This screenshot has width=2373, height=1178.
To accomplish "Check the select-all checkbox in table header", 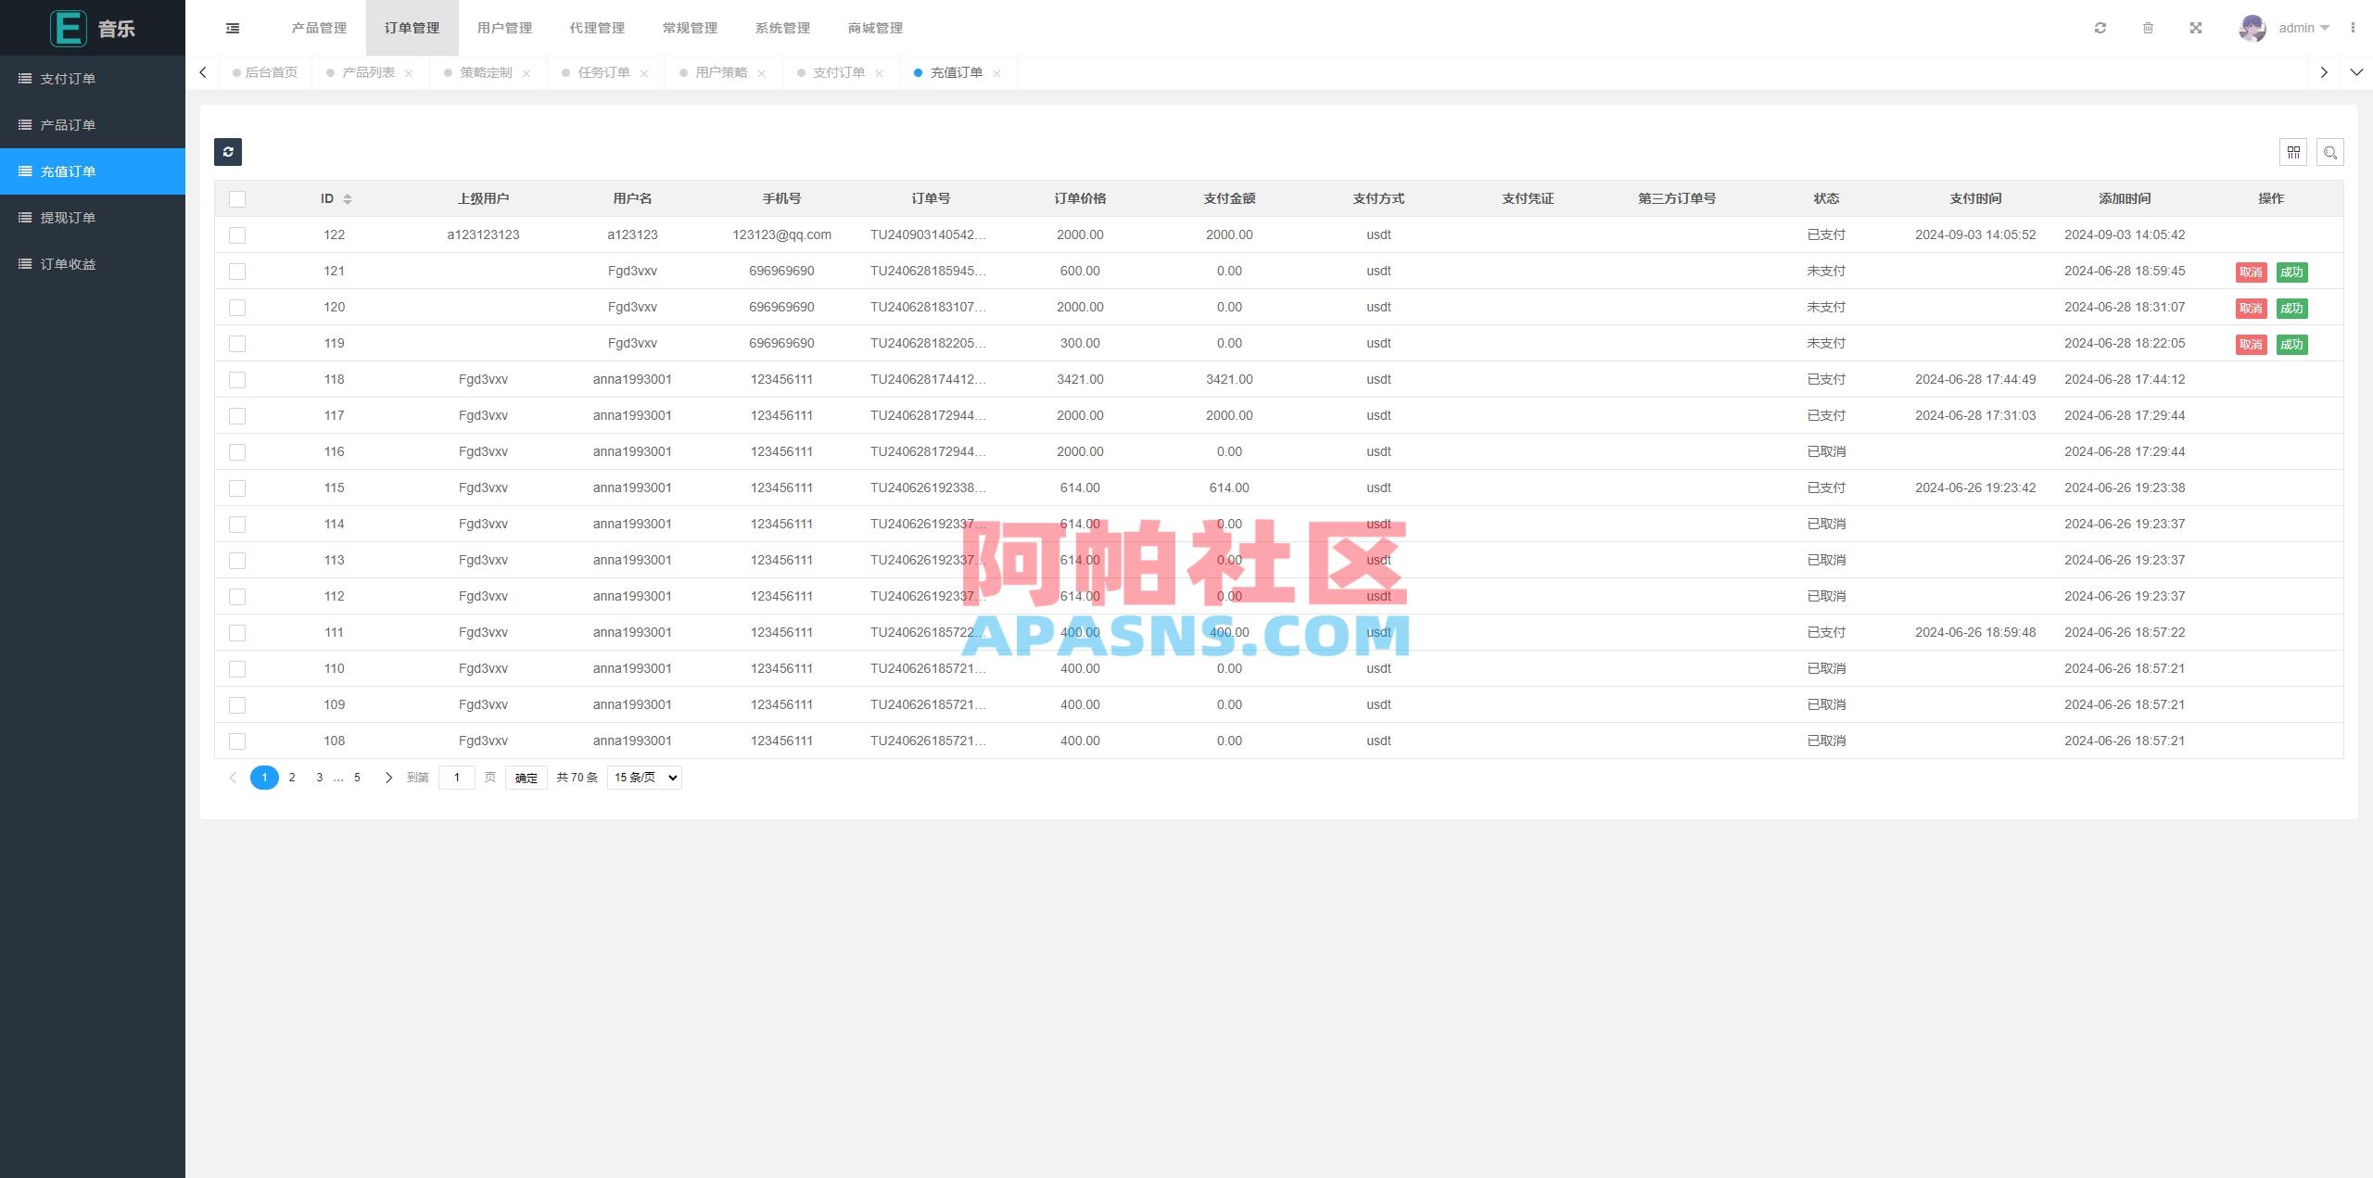I will click(237, 198).
